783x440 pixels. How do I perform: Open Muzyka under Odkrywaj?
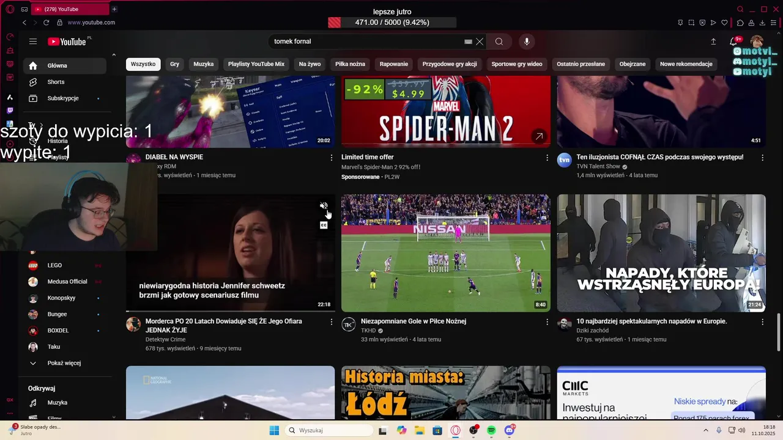pyautogui.click(x=64, y=403)
